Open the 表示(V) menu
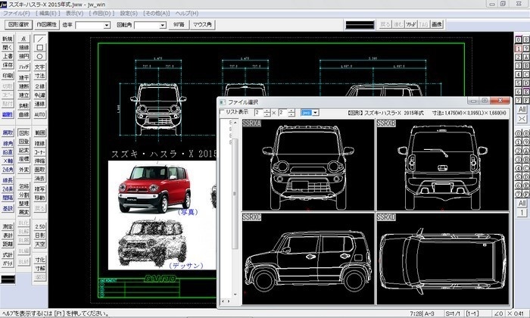This screenshot has width=530, height=318. pyautogui.click(x=74, y=13)
